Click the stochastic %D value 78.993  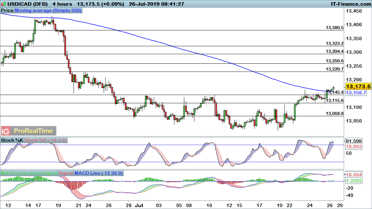pyautogui.click(x=354, y=147)
